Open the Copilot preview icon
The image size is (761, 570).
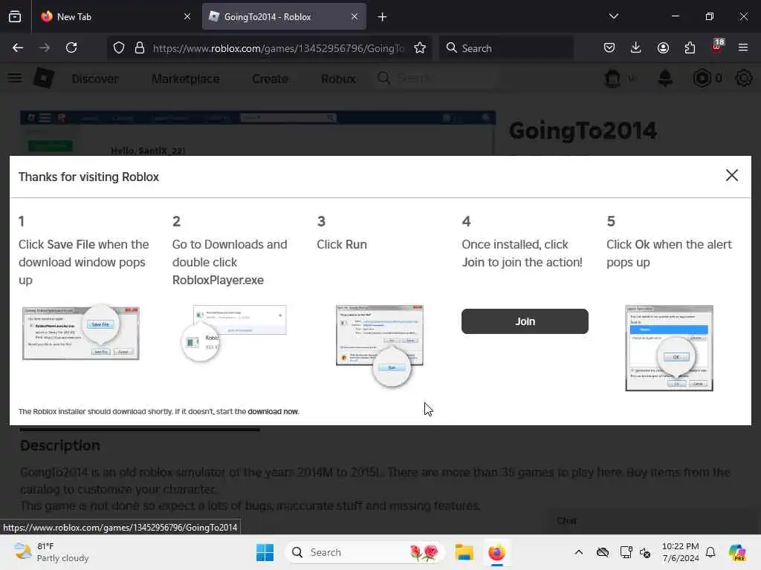click(737, 552)
